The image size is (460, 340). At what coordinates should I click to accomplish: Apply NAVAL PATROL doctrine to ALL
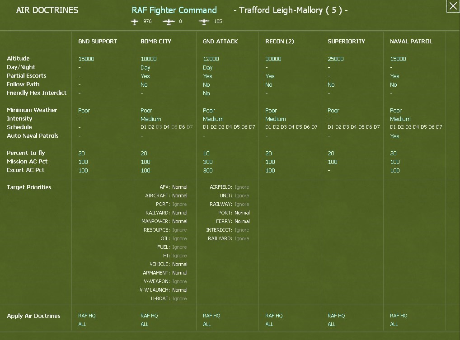pos(394,324)
